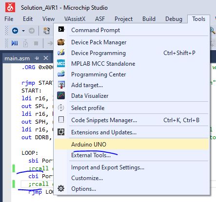Screen dimensions: 216x202
Task: Open the Build menu
Action: tap(149, 19)
